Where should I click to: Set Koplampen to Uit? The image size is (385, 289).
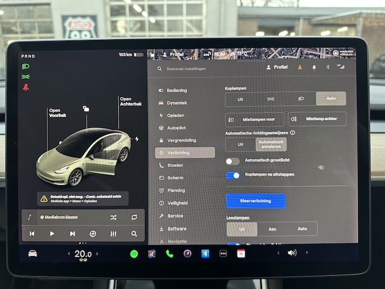click(x=240, y=99)
